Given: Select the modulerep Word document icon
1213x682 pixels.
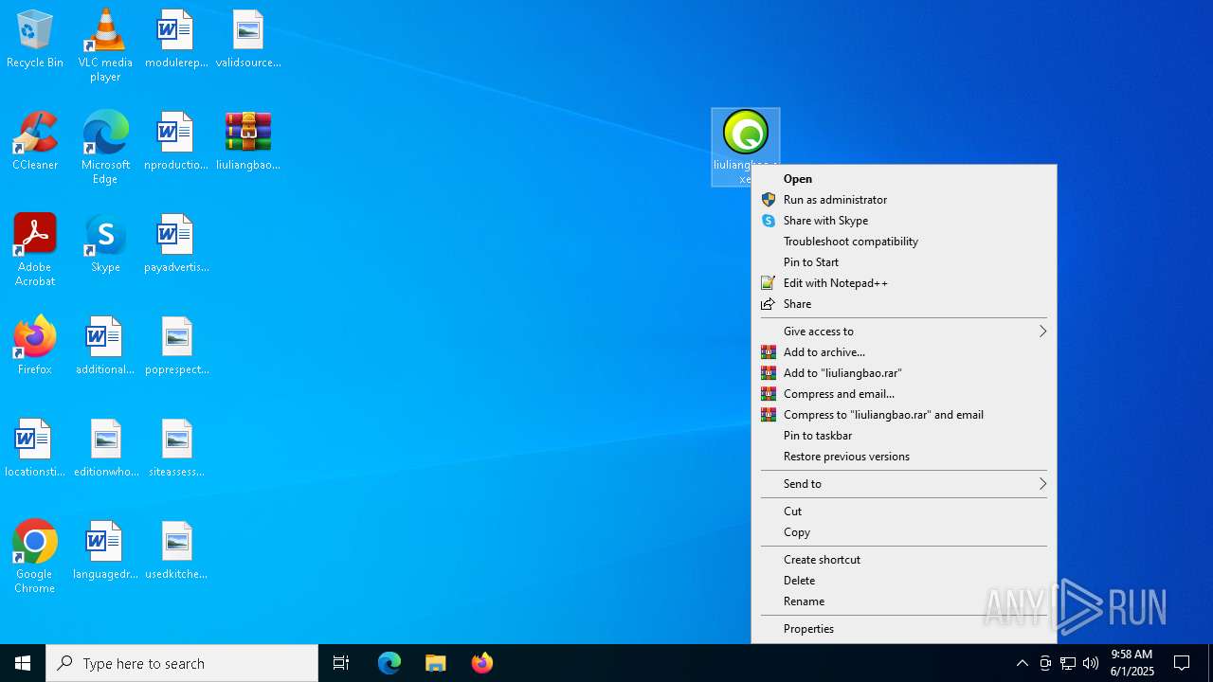Looking at the screenshot, I should point(176,40).
